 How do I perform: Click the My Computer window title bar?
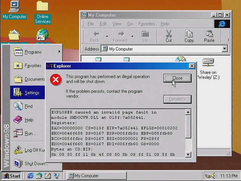coord(146,15)
